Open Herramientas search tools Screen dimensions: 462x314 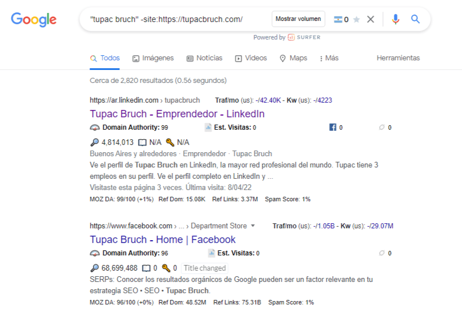(x=398, y=58)
